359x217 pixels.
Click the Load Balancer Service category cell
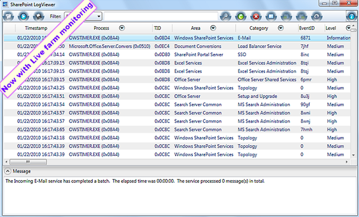click(x=259, y=46)
